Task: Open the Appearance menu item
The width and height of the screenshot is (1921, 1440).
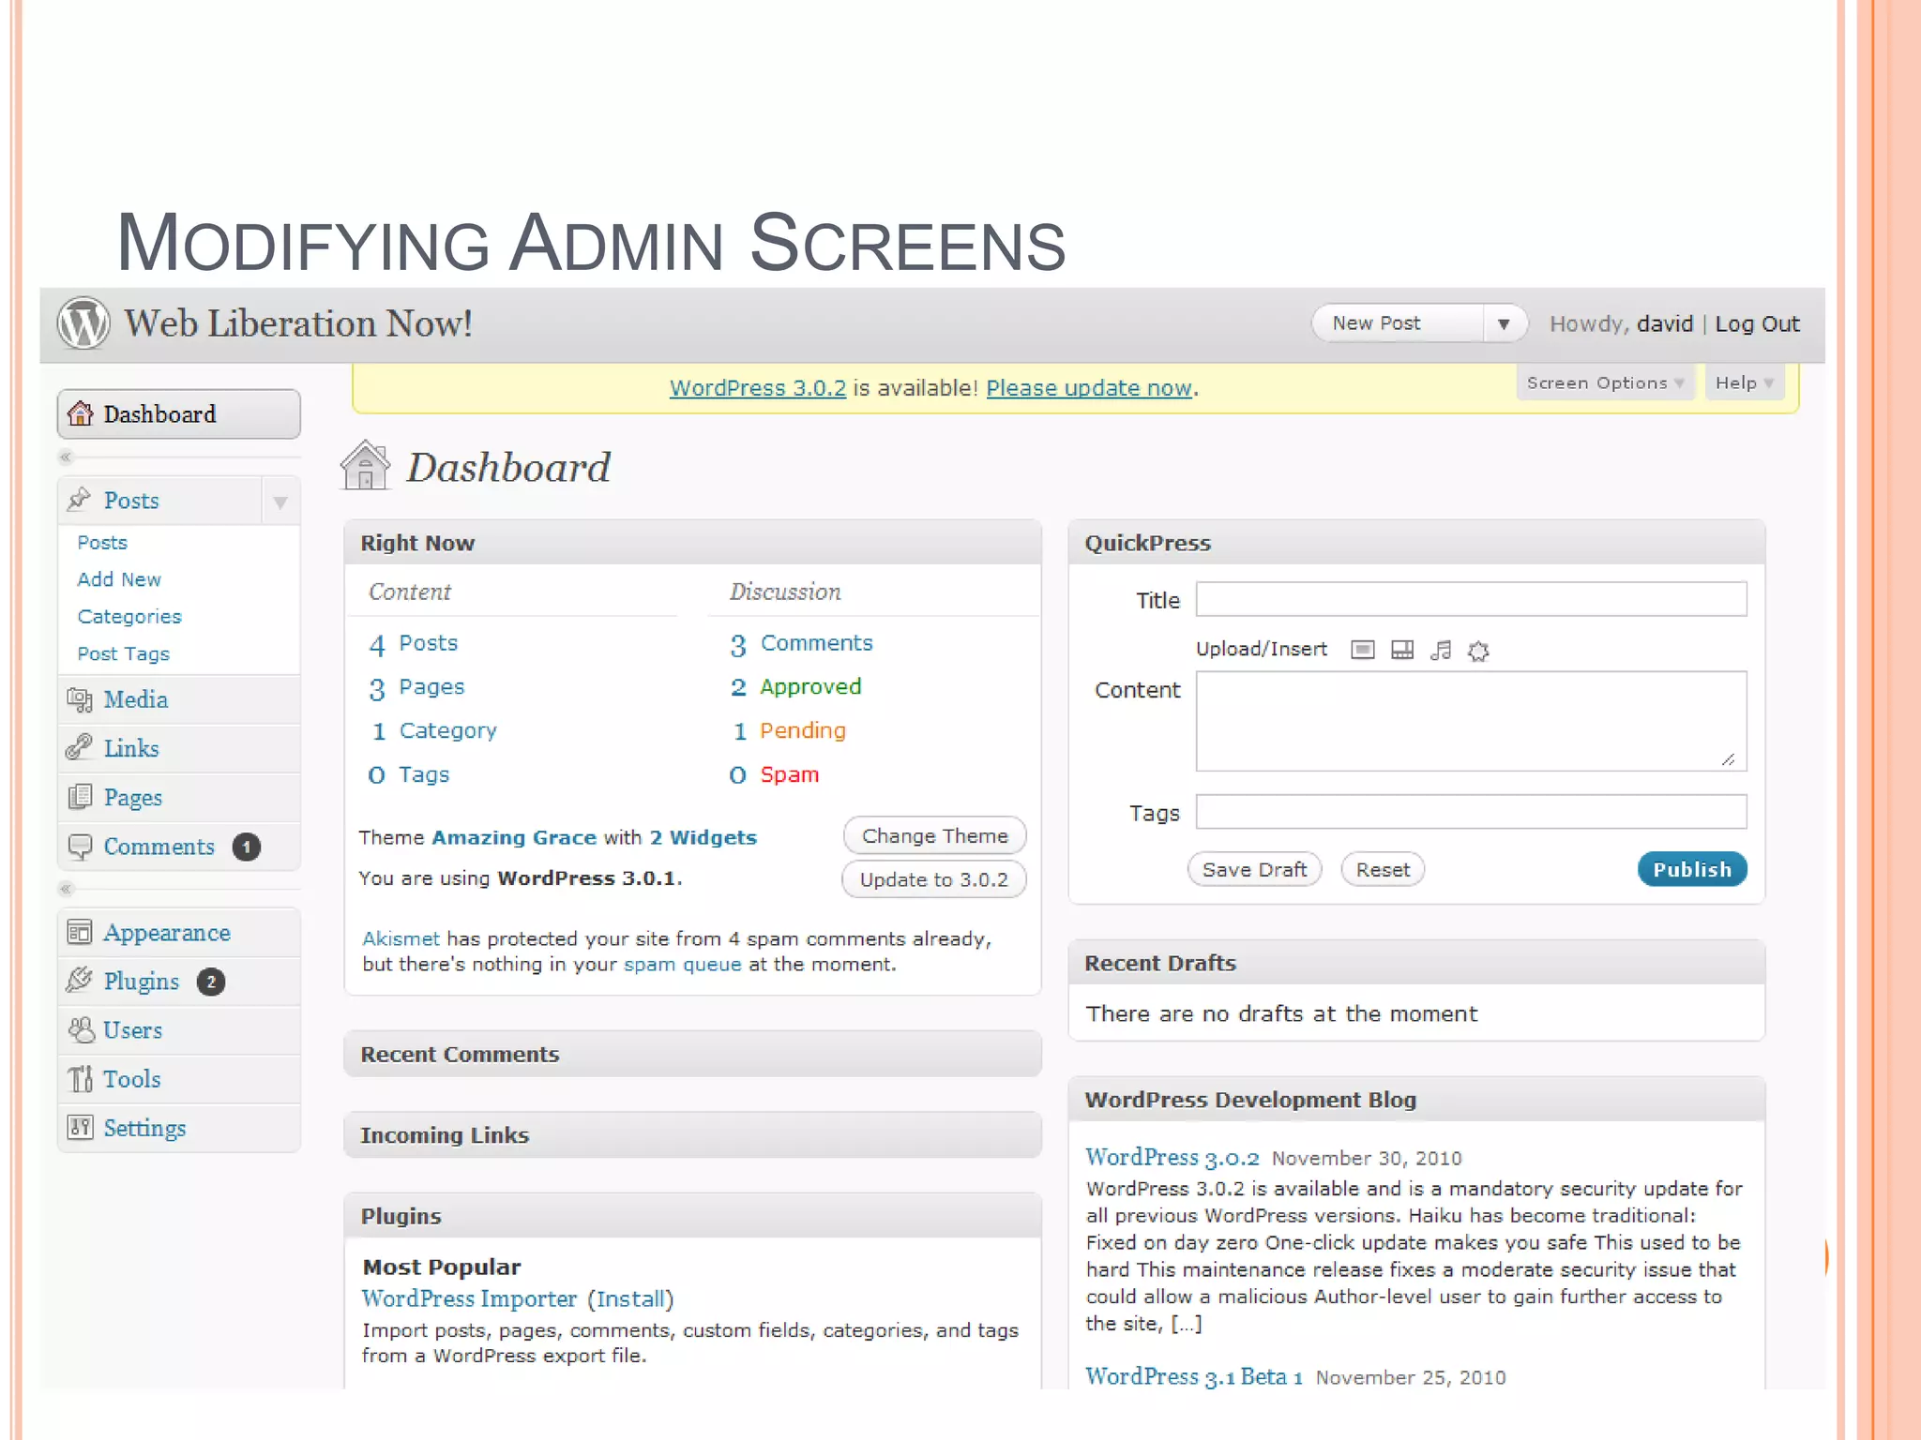Action: tap(178, 932)
